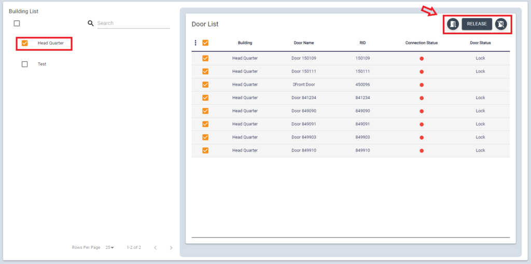The width and height of the screenshot is (531, 264).
Task: Click the Door Status column header
Action: [x=480, y=43]
